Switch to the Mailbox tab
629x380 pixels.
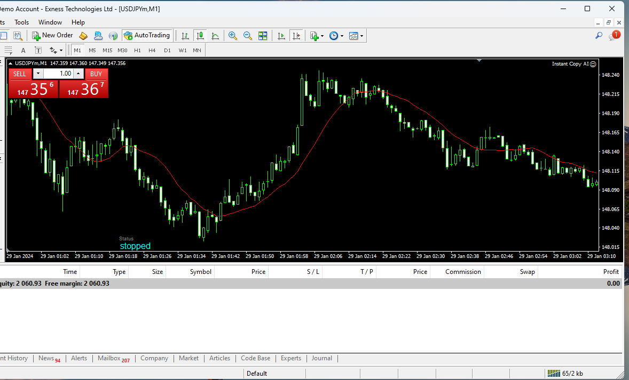tap(113, 359)
